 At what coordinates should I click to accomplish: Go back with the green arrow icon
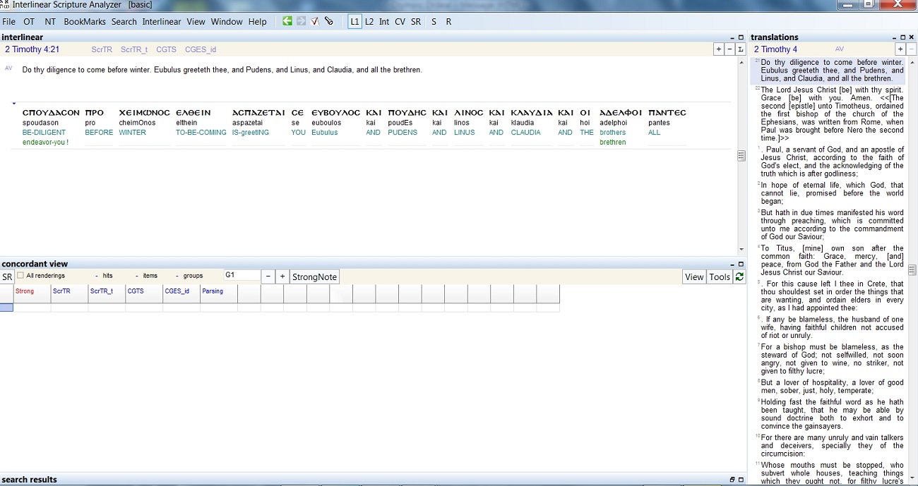click(x=287, y=21)
